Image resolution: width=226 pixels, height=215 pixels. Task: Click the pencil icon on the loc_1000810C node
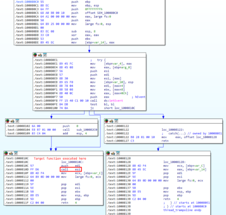[x=11, y=153]
